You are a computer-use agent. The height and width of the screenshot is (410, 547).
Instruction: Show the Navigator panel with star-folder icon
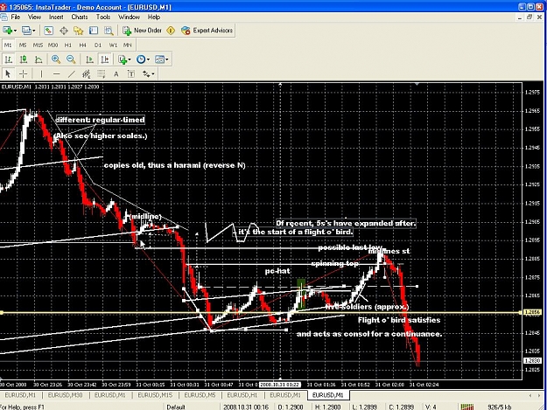click(x=79, y=31)
